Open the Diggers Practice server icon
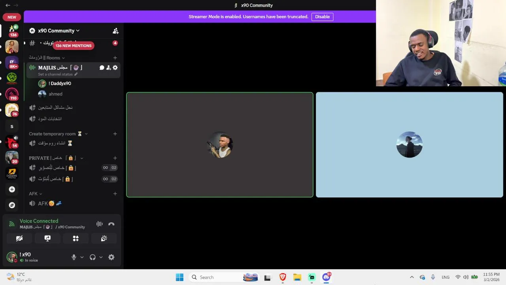506x285 pixels. (12, 173)
